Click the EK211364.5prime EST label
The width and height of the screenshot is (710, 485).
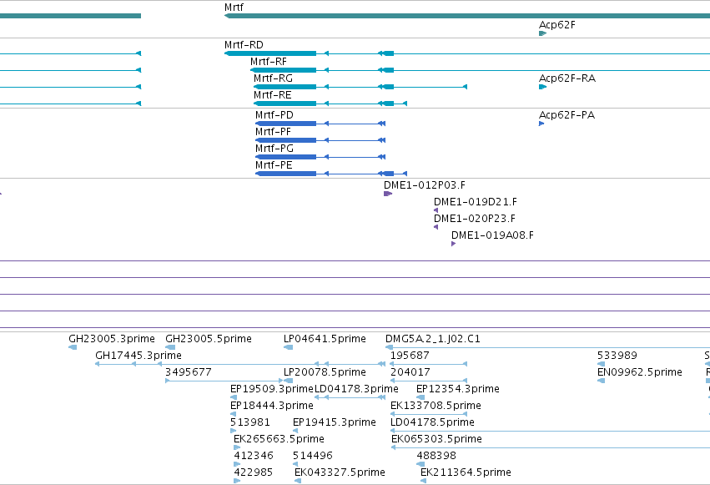[466, 472]
